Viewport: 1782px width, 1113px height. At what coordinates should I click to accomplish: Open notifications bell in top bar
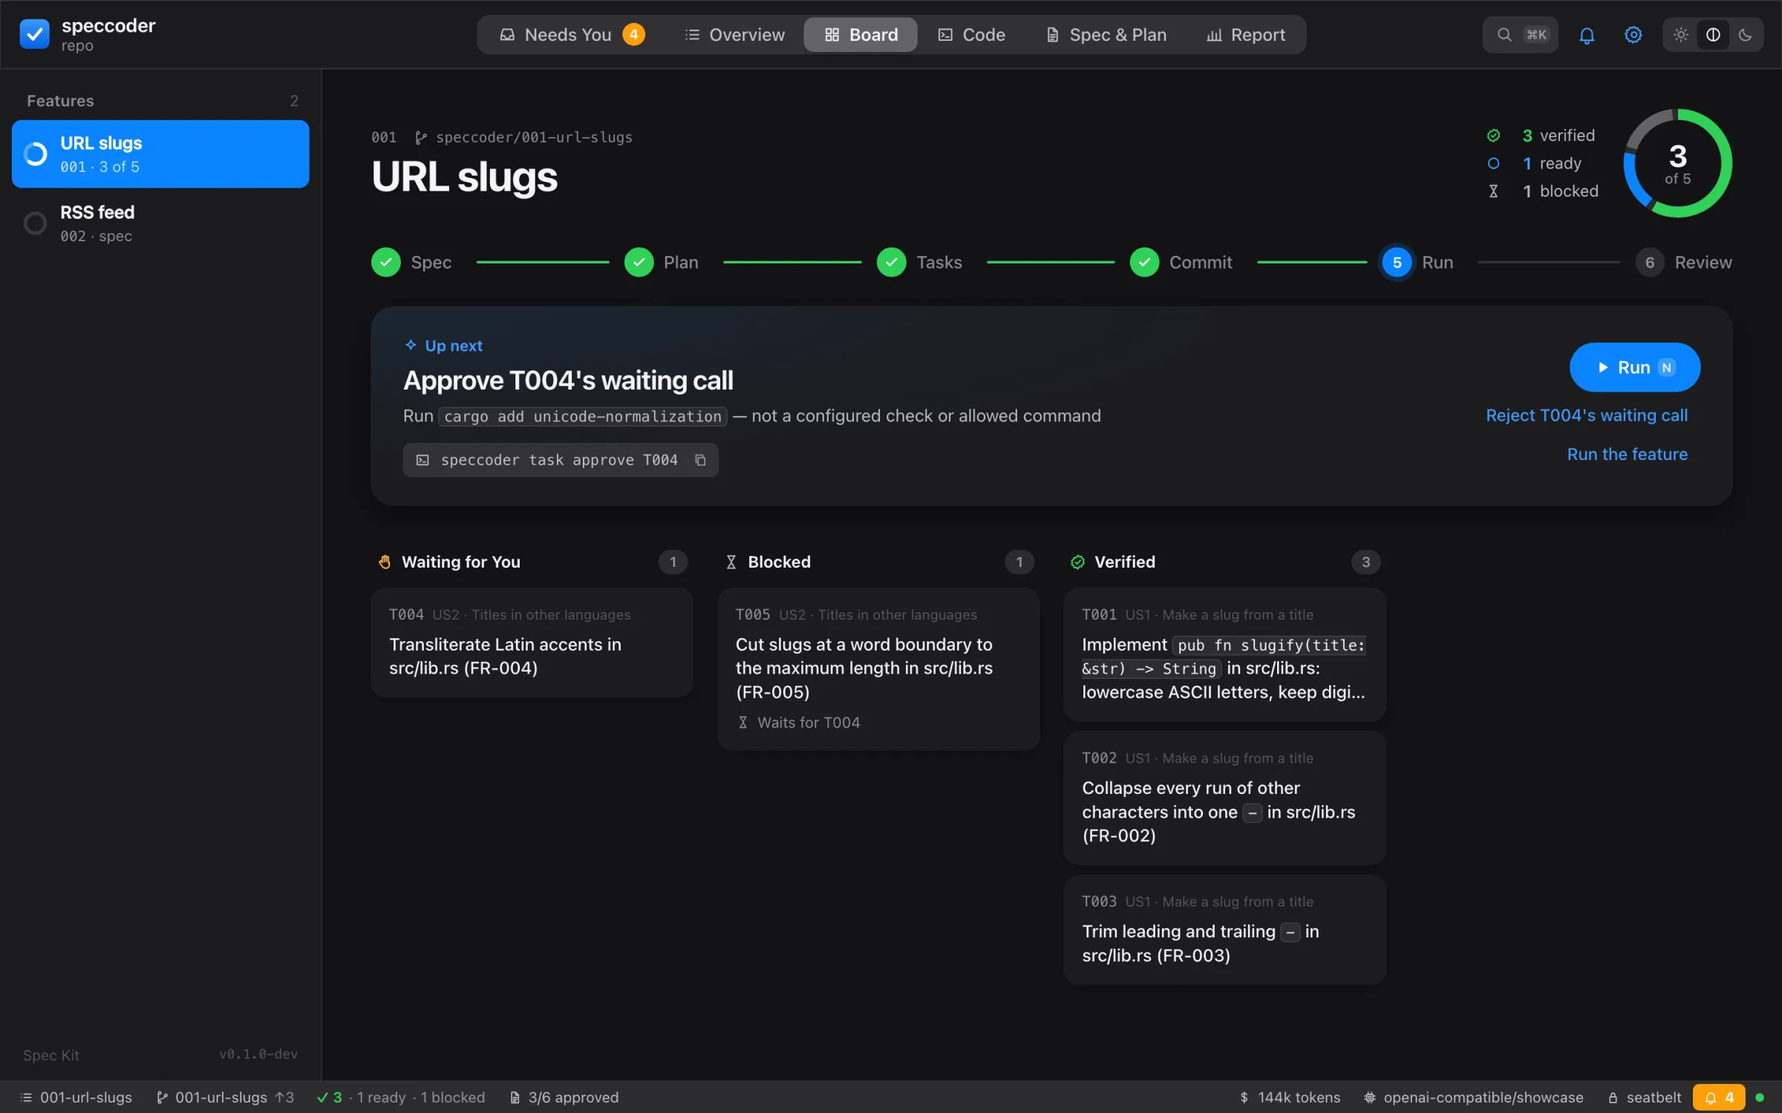point(1587,35)
